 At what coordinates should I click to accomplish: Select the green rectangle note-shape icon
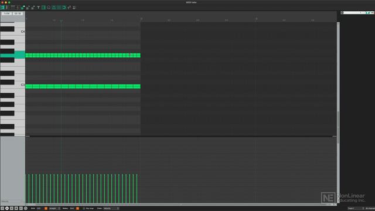tap(43, 8)
